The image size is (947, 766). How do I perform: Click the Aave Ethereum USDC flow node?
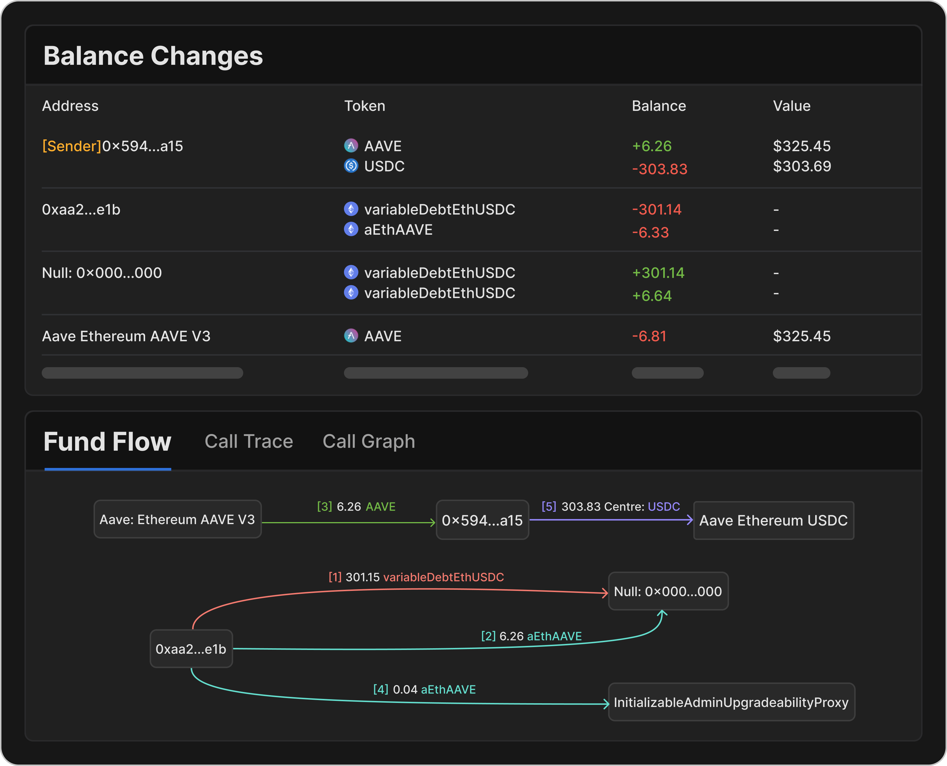point(774,521)
